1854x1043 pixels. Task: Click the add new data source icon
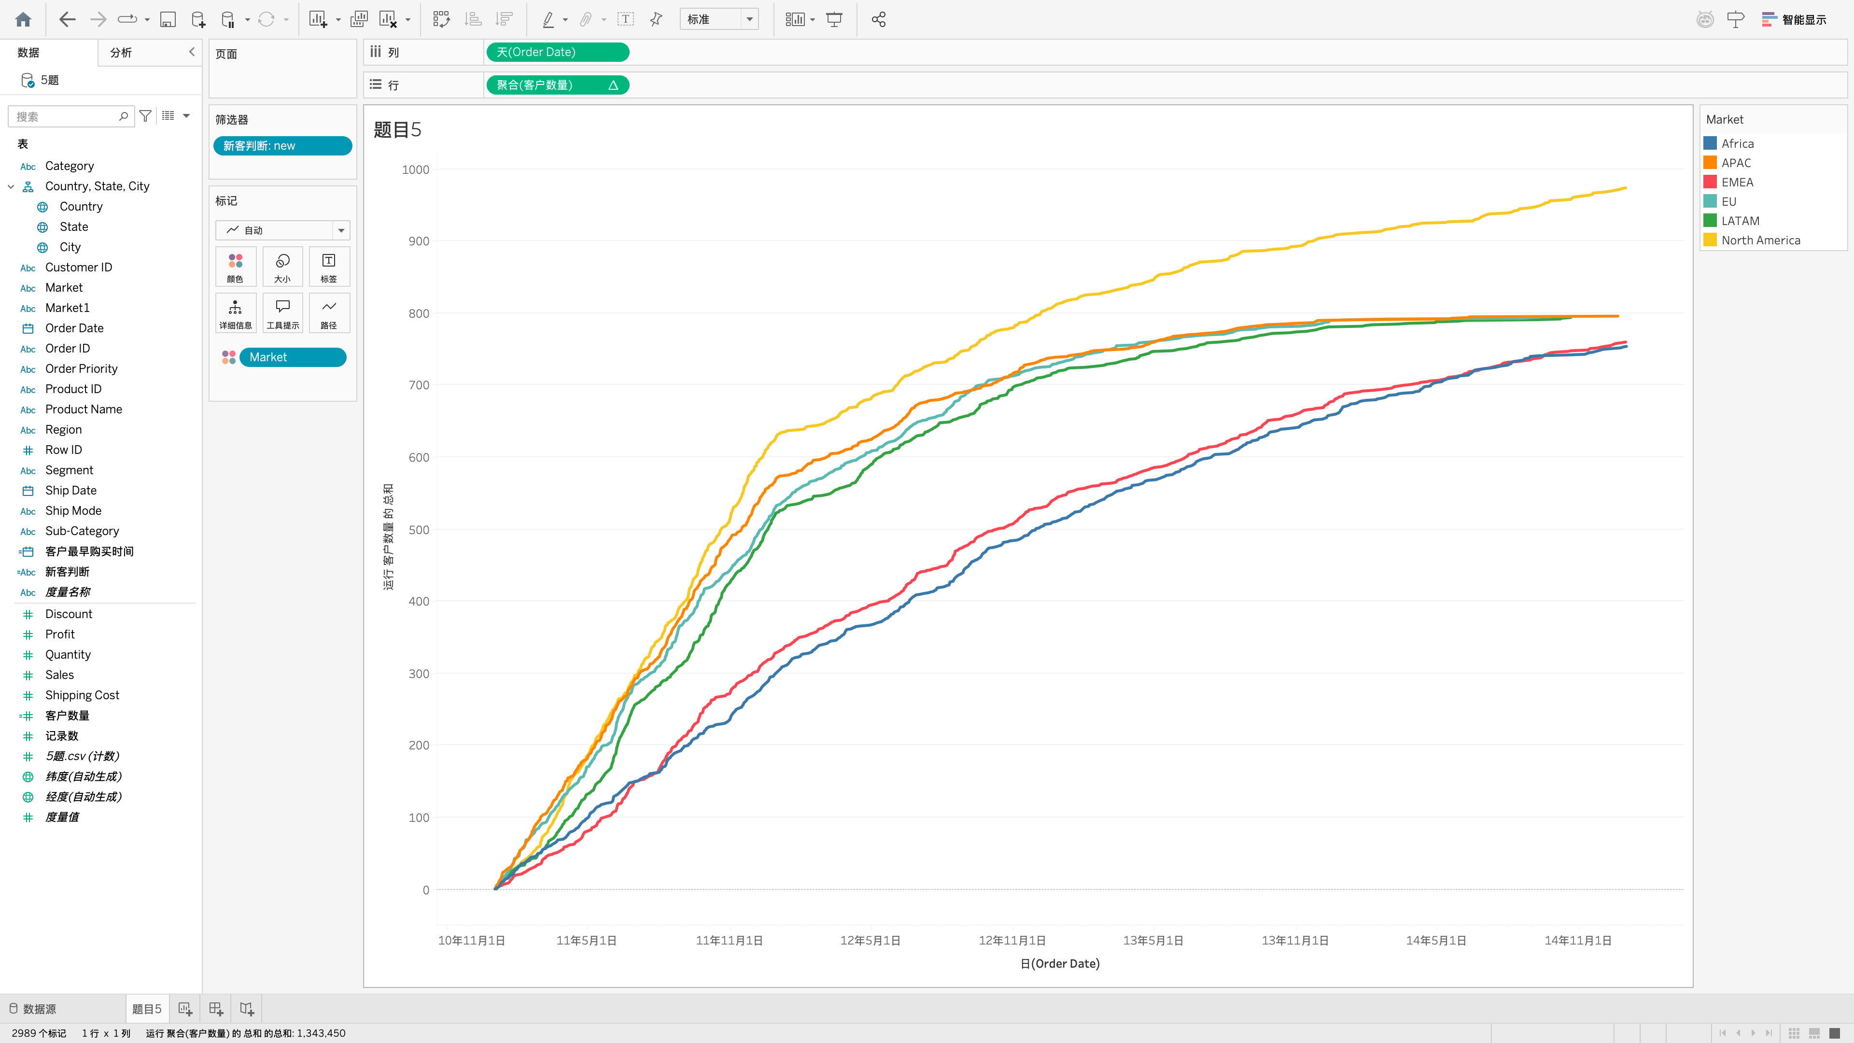(x=198, y=19)
